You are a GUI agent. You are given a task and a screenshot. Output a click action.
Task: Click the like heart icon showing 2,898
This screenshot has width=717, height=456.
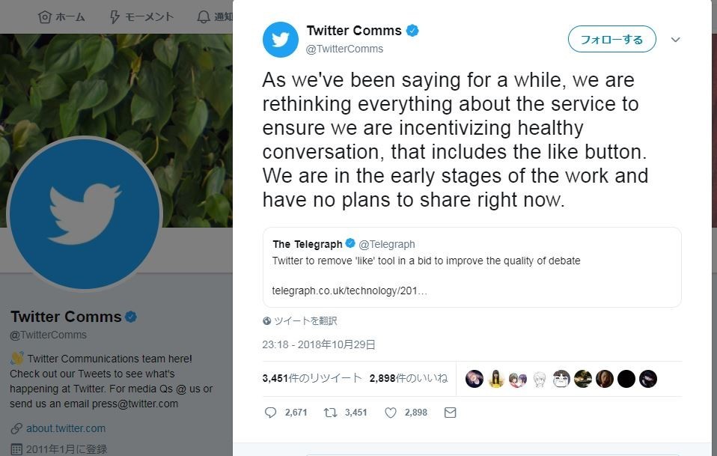pos(390,412)
